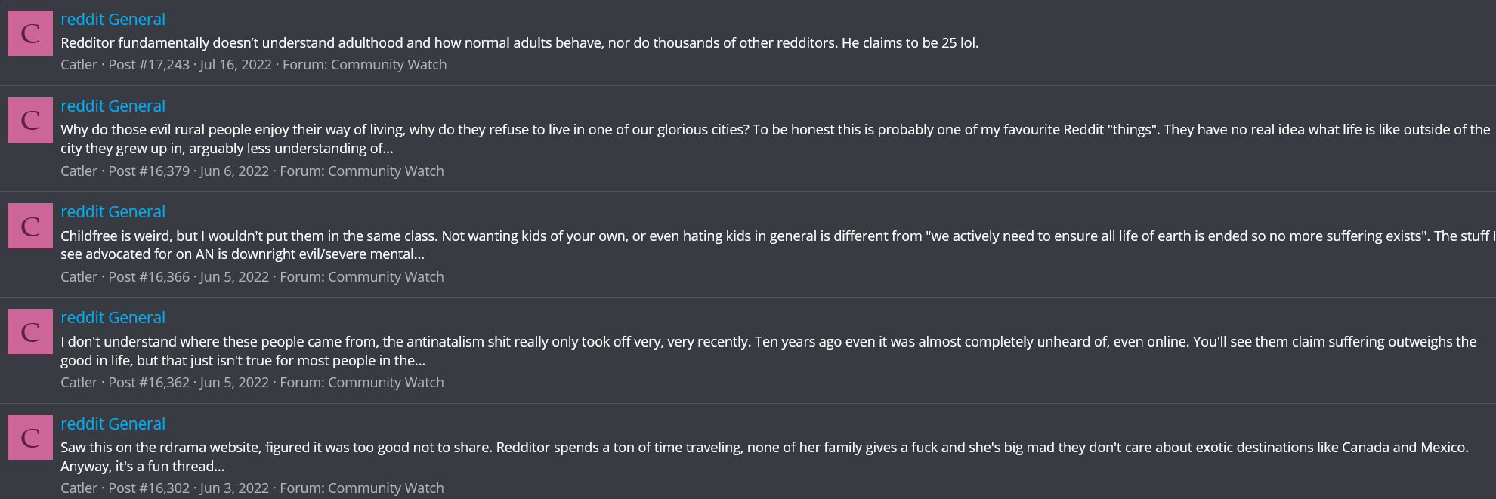The image size is (1496, 499).
Task: Open the reddit General title above the Childfree post
Action: click(113, 212)
